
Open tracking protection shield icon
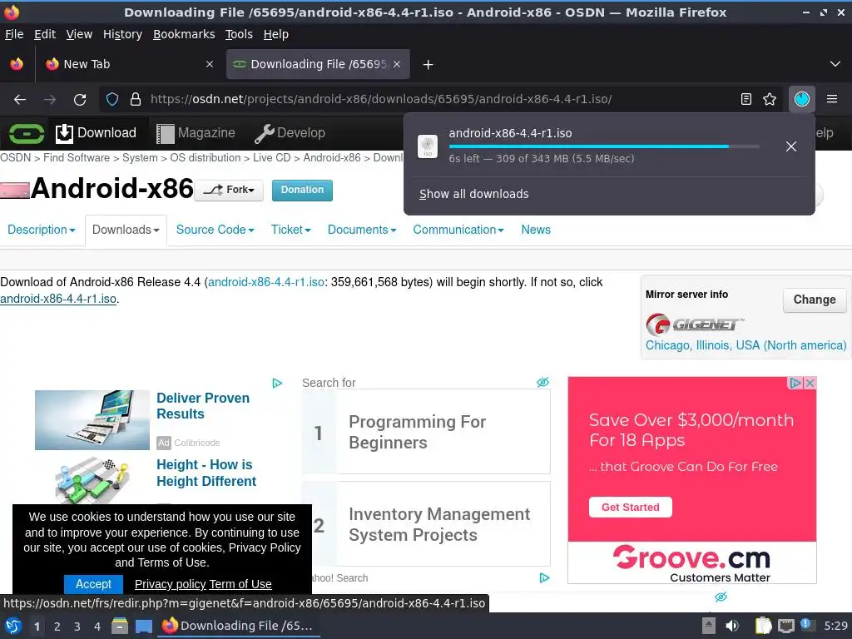tap(112, 99)
